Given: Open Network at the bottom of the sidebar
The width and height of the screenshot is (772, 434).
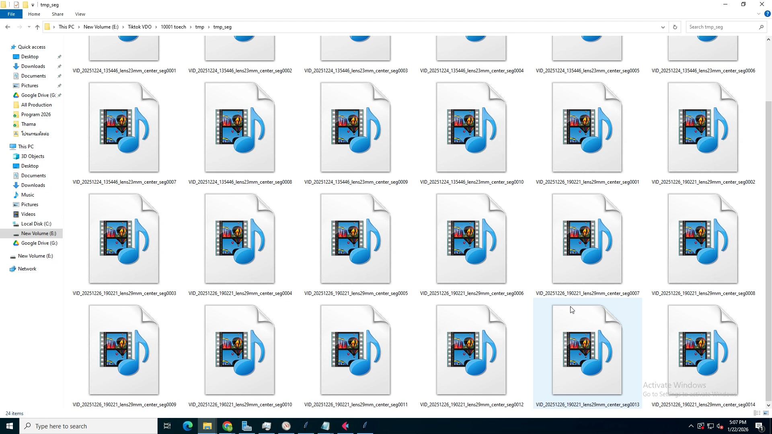Looking at the screenshot, I should tap(27, 268).
